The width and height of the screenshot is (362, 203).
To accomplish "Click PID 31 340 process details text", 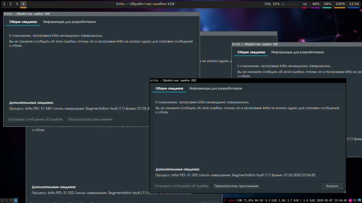I will click(80, 108).
